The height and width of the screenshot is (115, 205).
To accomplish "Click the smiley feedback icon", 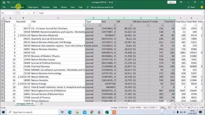I will coord(202,7).
